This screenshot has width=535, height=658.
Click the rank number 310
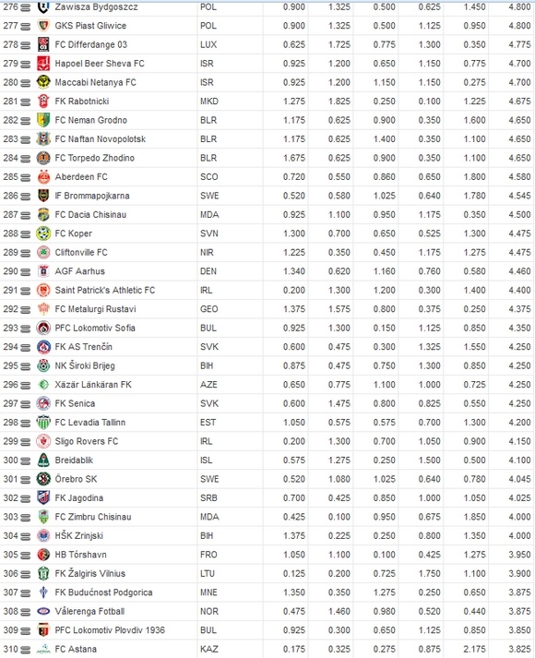coord(10,649)
